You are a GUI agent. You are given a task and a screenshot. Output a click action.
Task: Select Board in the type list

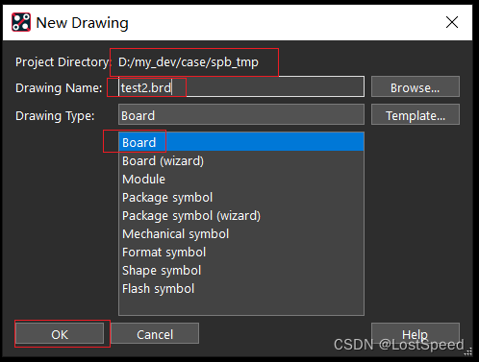click(241, 142)
